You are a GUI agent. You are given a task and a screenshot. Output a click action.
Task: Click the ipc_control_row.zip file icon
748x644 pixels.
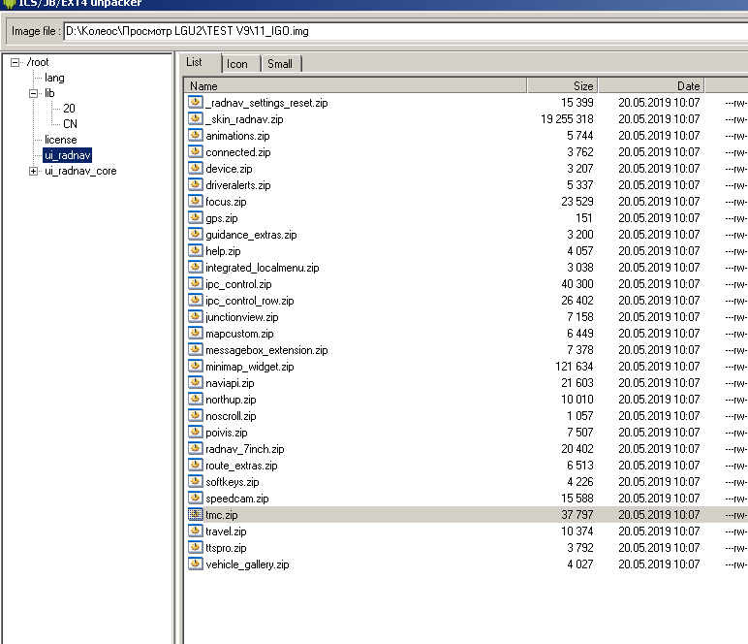(195, 300)
